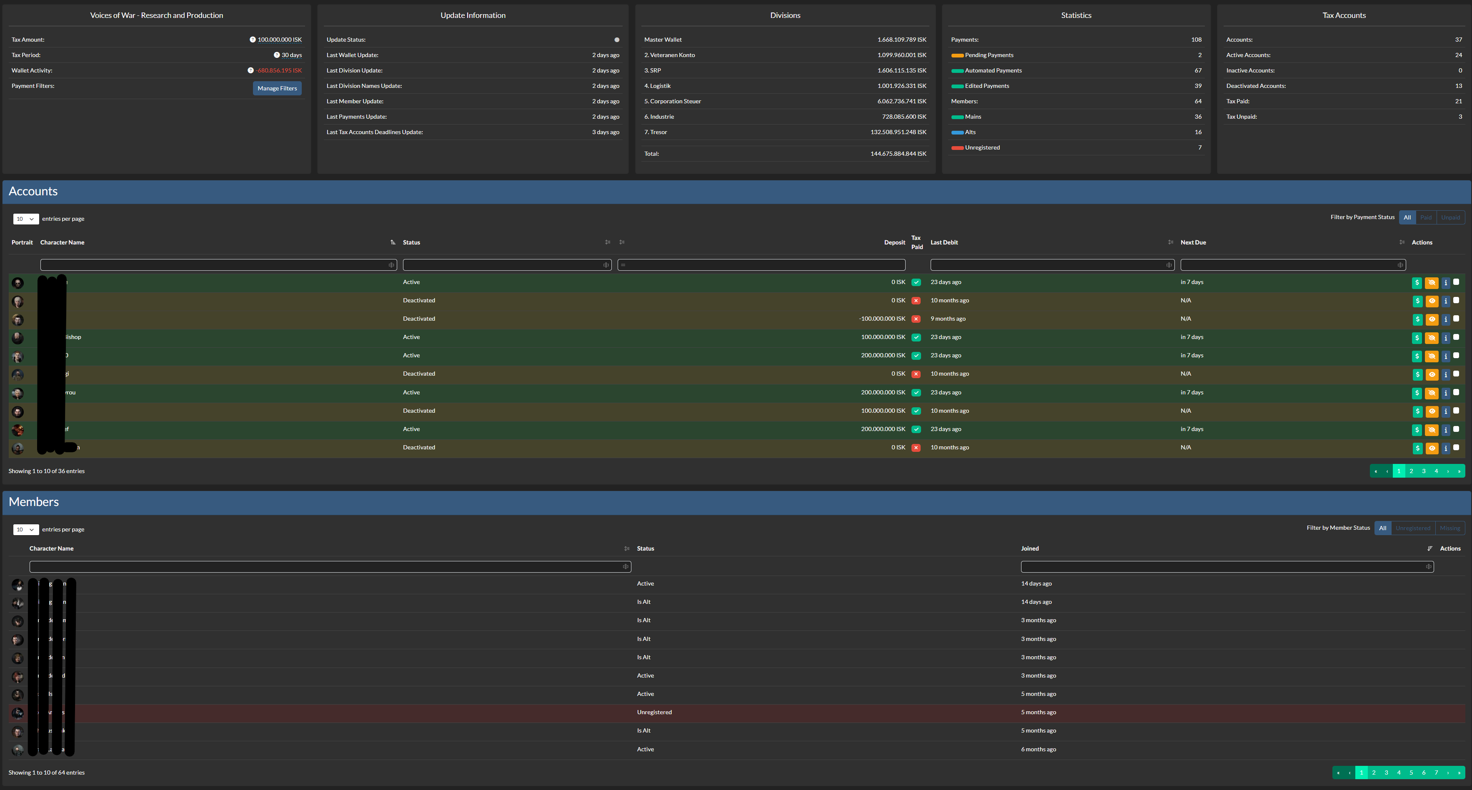Open the info icon for the first Deactivated account
Viewport: 1472px width, 790px height.
pyautogui.click(x=1446, y=300)
